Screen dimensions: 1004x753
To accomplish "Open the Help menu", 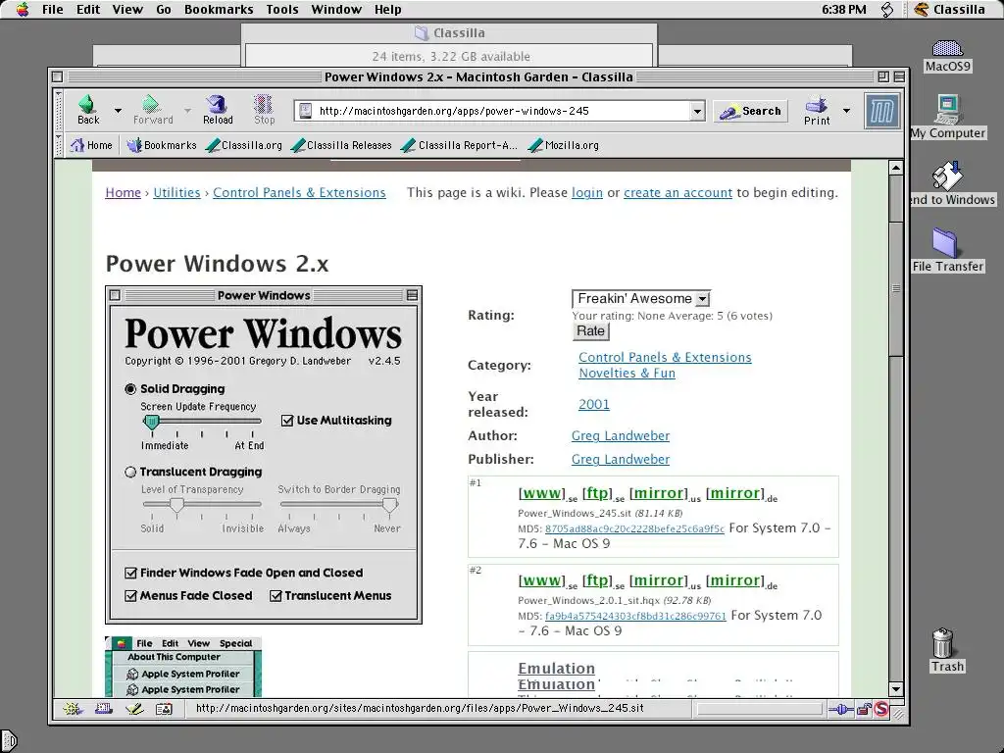I will [387, 9].
